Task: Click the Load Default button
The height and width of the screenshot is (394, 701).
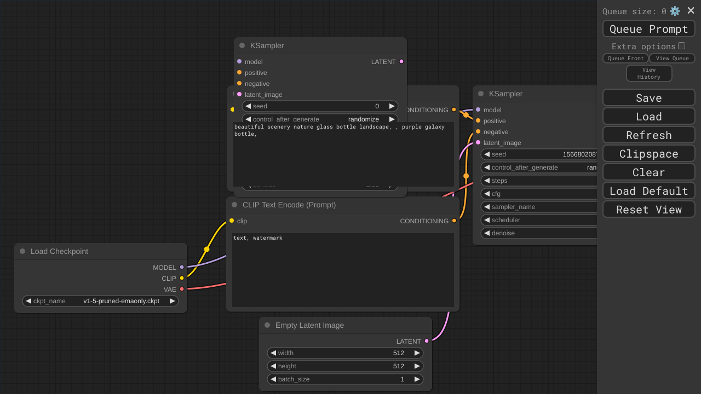Action: [x=648, y=190]
